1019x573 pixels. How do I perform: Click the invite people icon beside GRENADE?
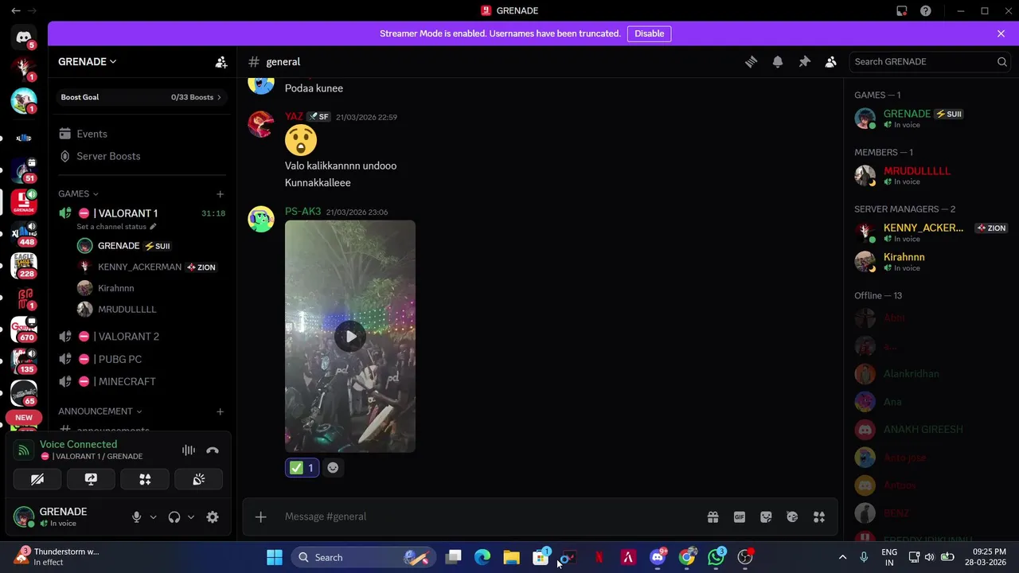(x=221, y=61)
